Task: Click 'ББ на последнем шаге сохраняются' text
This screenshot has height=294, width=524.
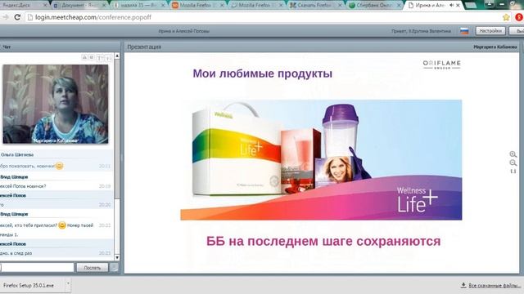Action: [x=323, y=241]
